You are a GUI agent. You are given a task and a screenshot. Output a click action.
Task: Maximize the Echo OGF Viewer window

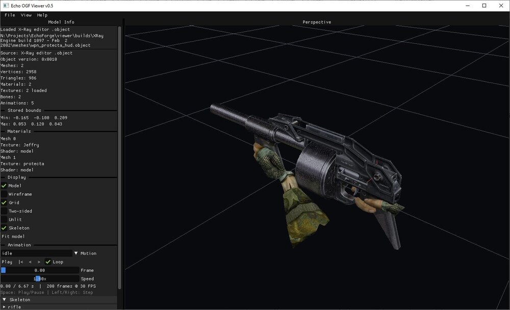point(484,6)
